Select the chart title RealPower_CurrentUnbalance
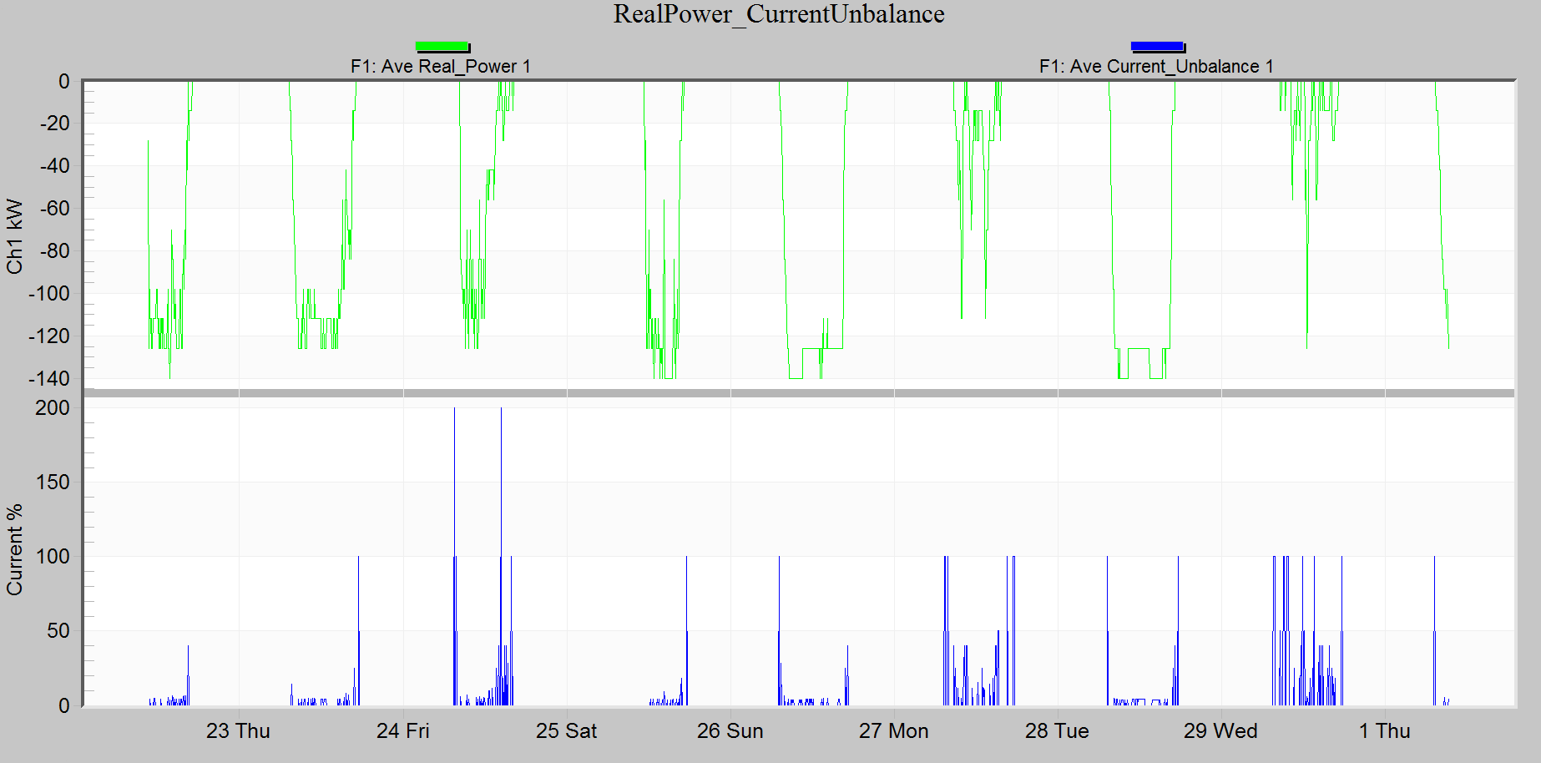Viewport: 1541px width, 763px height. [x=777, y=14]
